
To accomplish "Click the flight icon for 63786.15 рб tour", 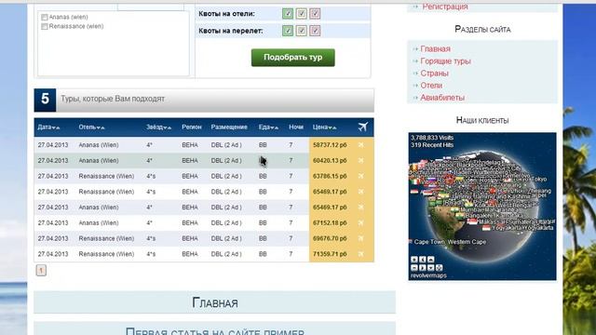I will point(361,176).
